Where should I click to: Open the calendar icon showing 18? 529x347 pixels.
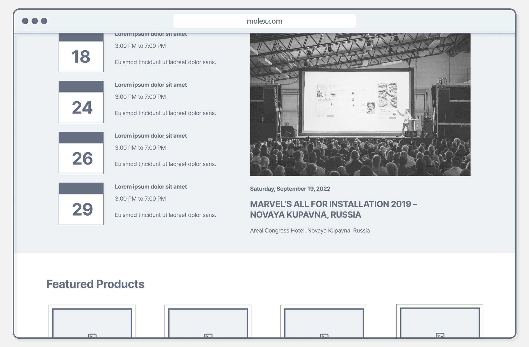81,53
